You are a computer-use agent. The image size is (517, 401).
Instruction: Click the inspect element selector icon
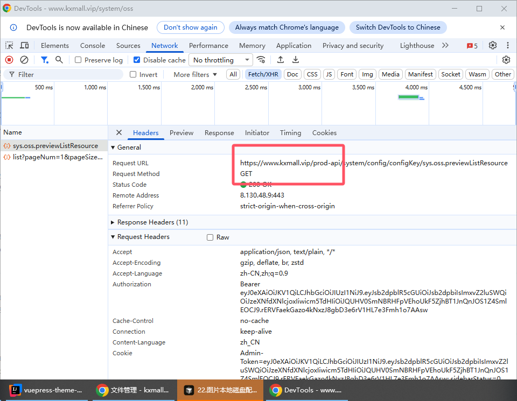click(9, 46)
